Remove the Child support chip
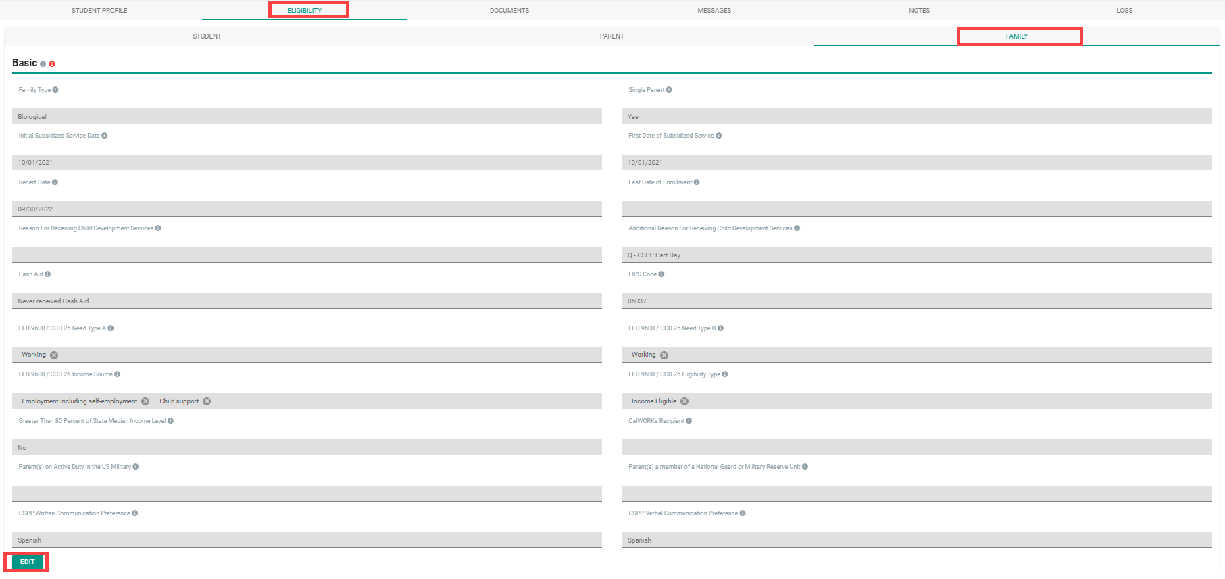This screenshot has width=1225, height=579. tap(207, 401)
